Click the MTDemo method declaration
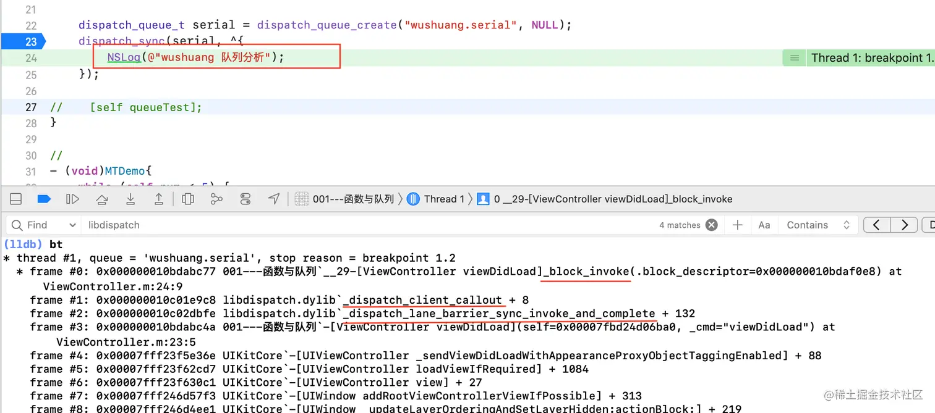 101,171
